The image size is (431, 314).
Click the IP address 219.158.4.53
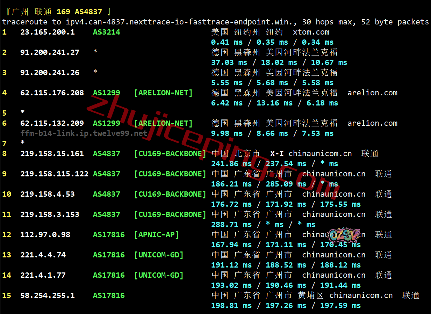coord(47,194)
